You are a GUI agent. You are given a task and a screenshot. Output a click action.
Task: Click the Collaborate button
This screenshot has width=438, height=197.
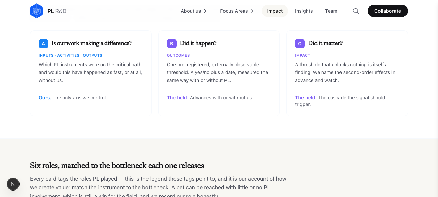(388, 11)
